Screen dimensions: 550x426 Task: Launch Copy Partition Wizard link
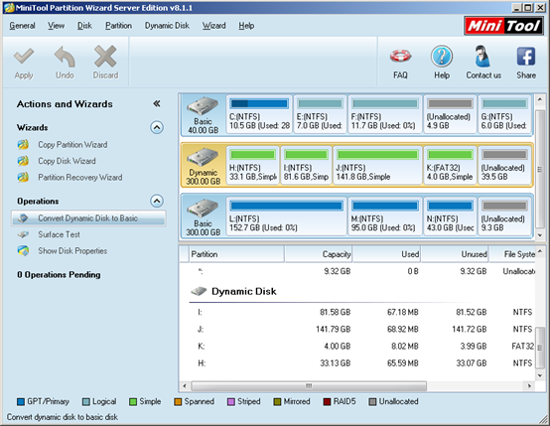[72, 145]
